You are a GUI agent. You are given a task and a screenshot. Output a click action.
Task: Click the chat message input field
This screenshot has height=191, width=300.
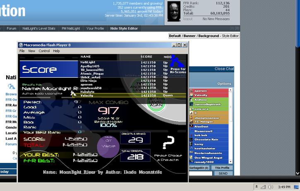(201, 173)
